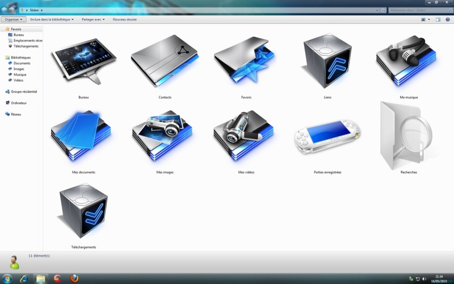Launch Firefox from the taskbar

(x=74, y=278)
